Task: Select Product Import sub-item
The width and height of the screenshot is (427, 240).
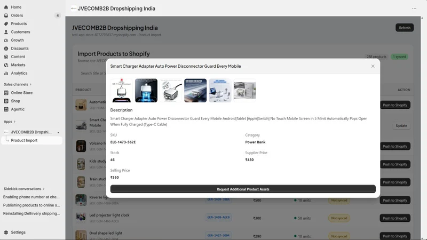Action: [31, 140]
